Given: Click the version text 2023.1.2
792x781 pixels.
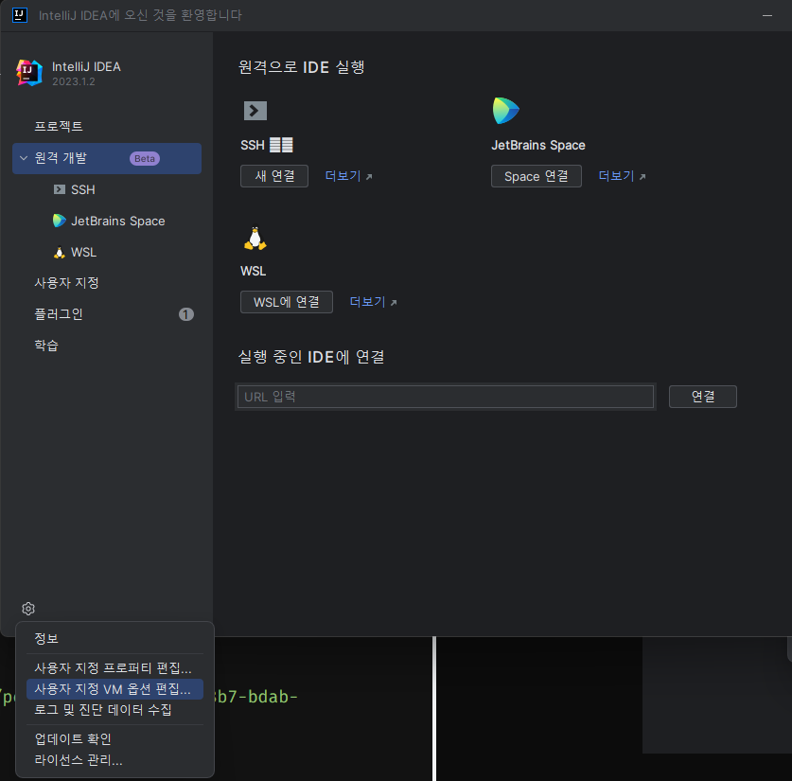Looking at the screenshot, I should (x=74, y=81).
